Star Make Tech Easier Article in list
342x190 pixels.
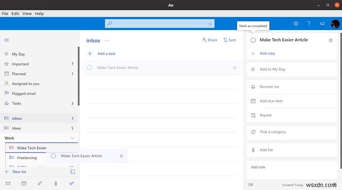click(x=234, y=68)
